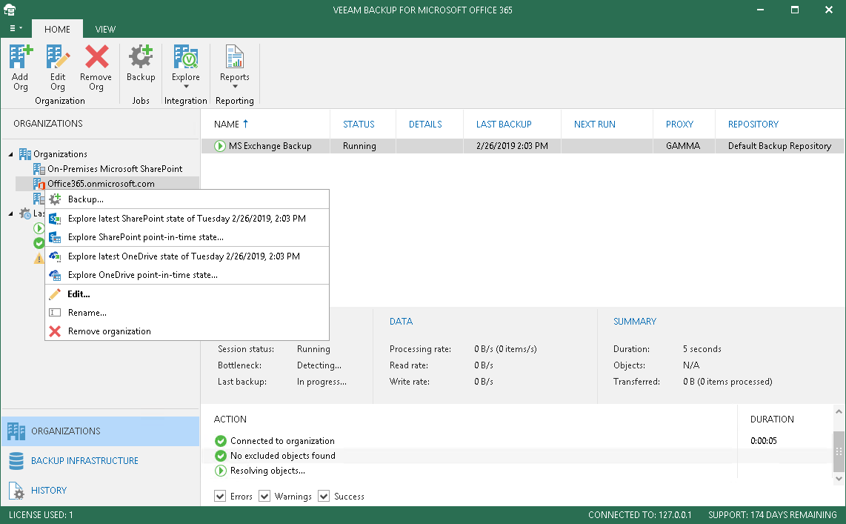
Task: Choose Explore latest OneDrive state menu entry
Action: tap(187, 256)
